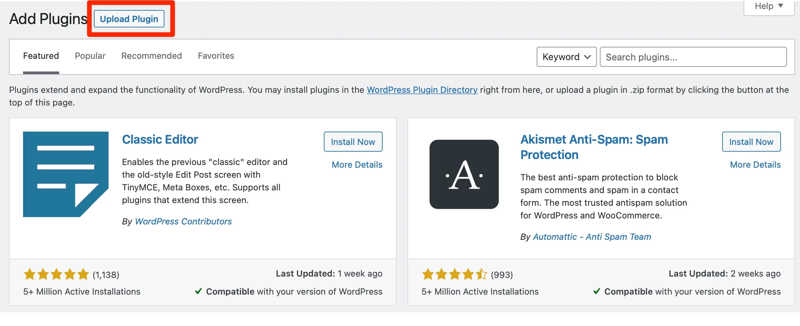Install Now for Akismet Anti-Spam

[x=751, y=142]
